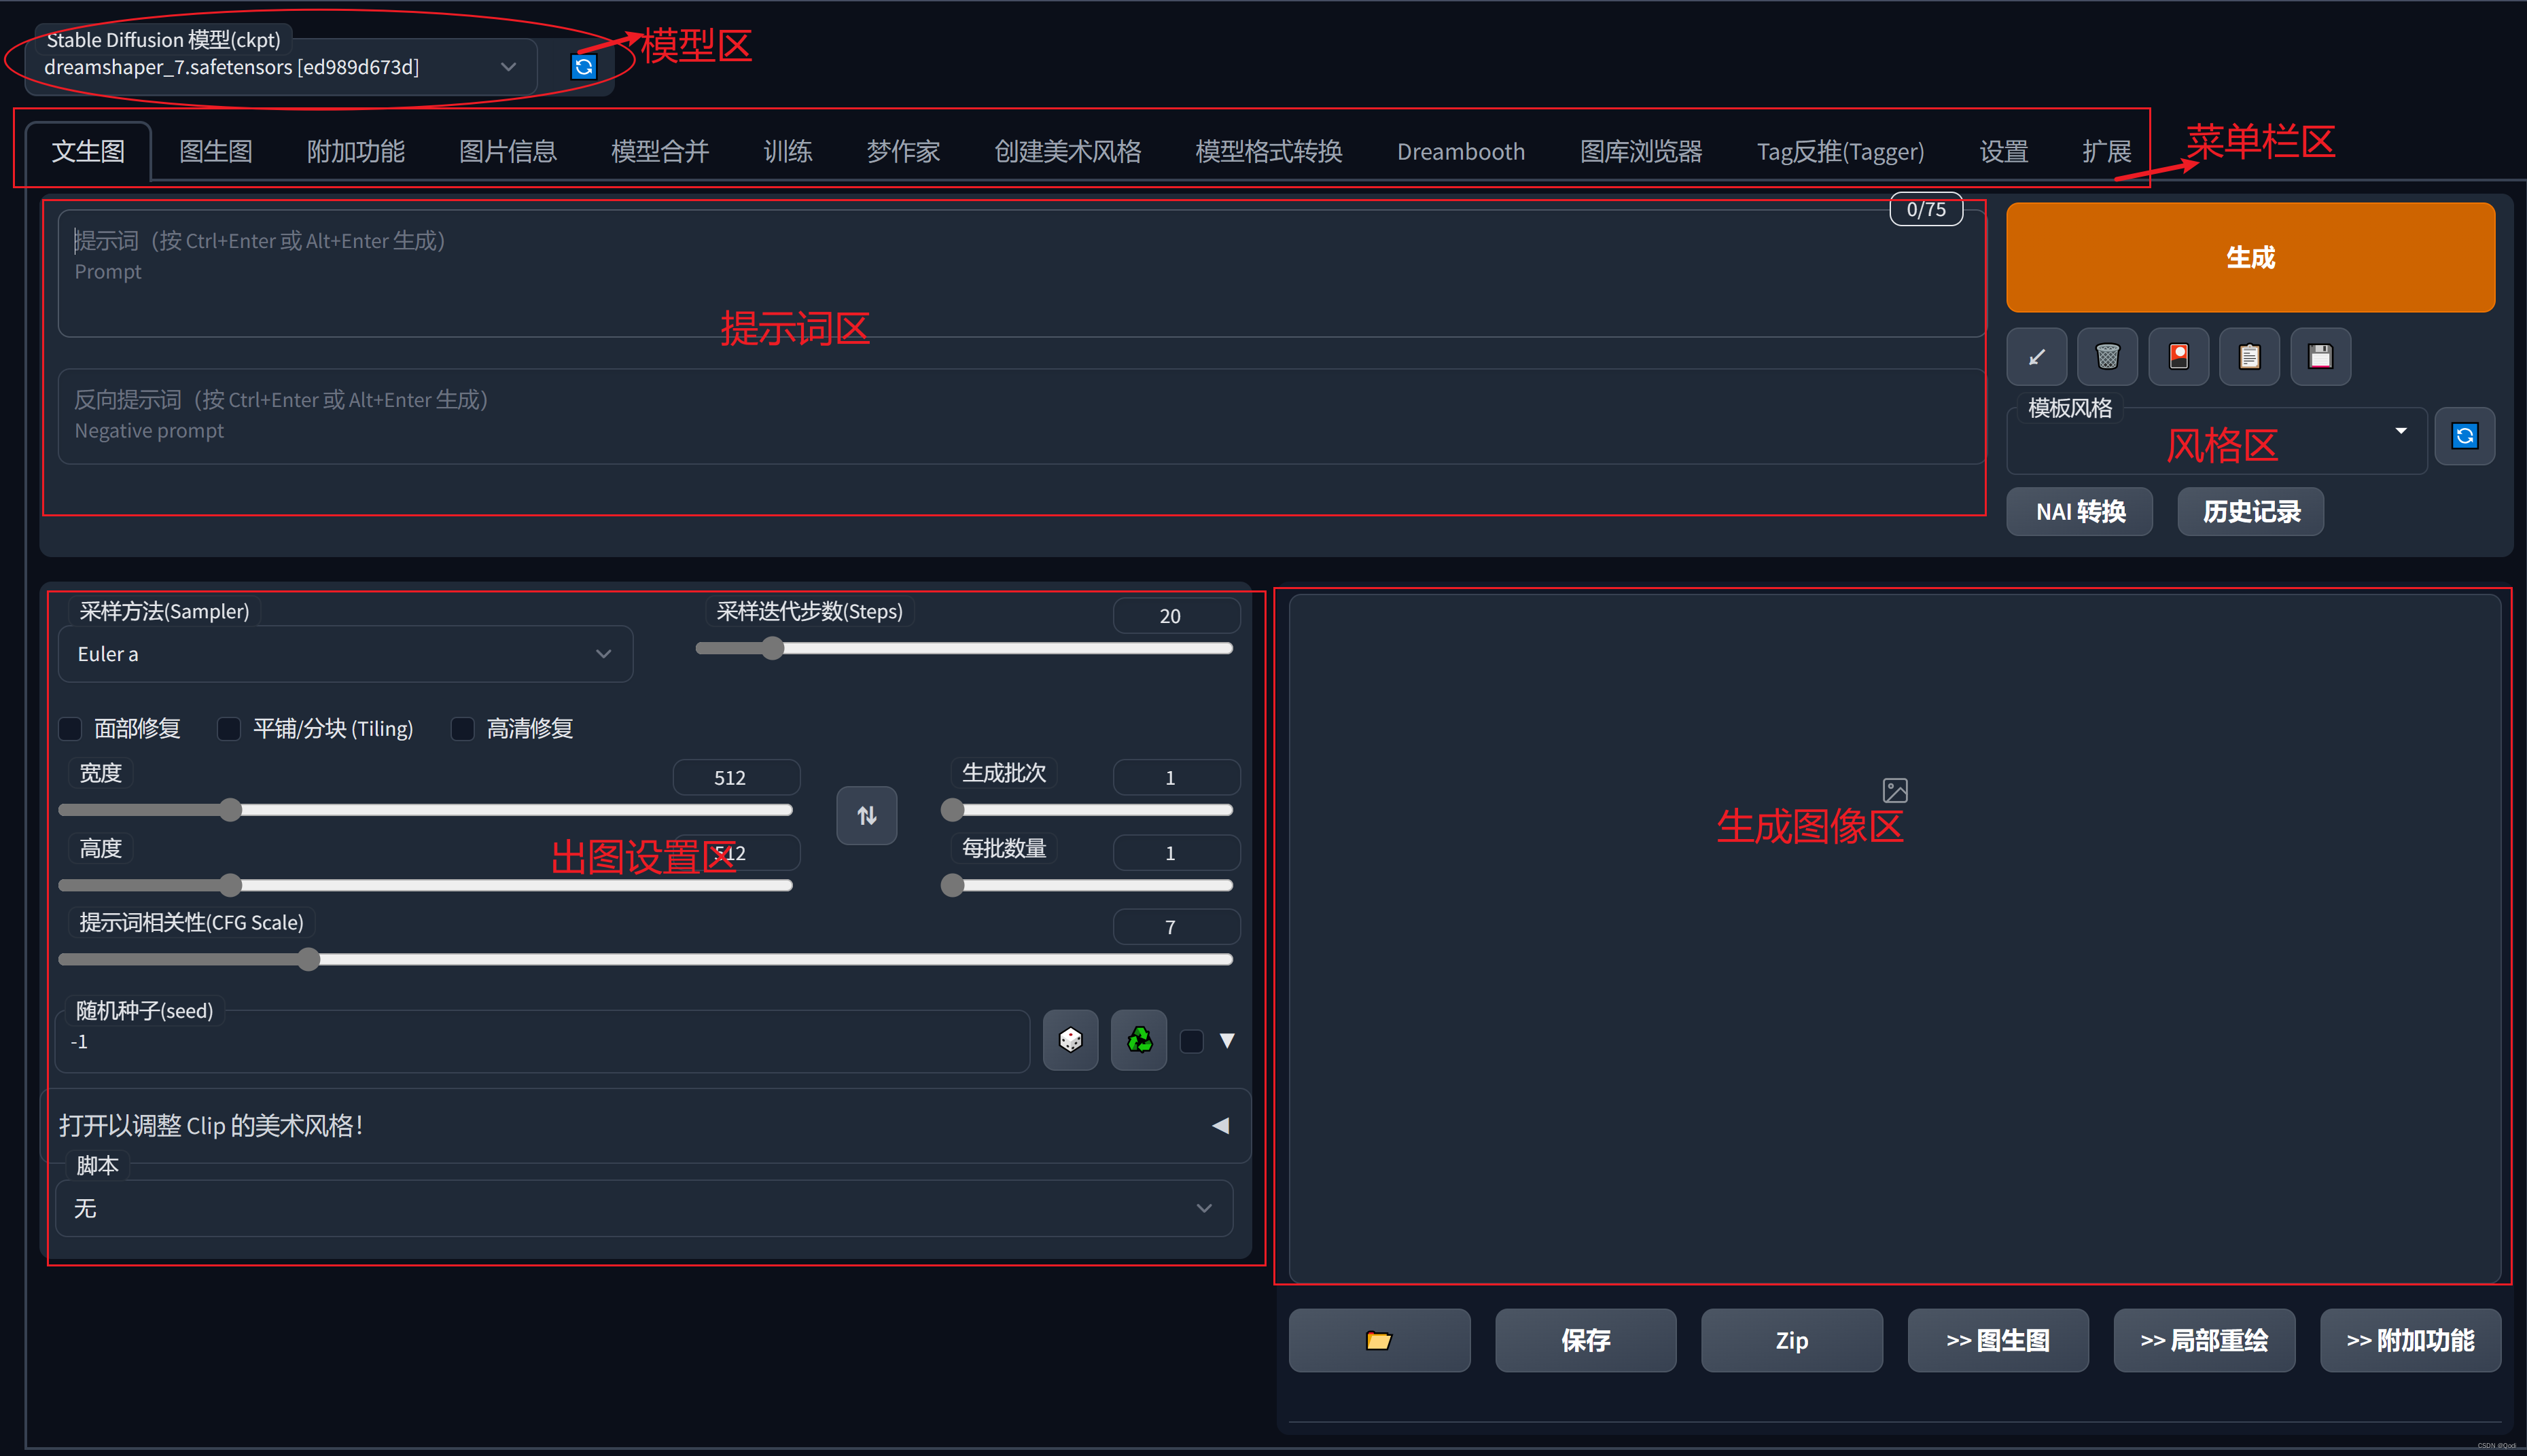Open the Dreambooth tab
The height and width of the screenshot is (1456, 2527).
(1461, 152)
